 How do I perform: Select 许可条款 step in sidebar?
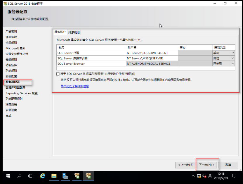click(x=11, y=37)
